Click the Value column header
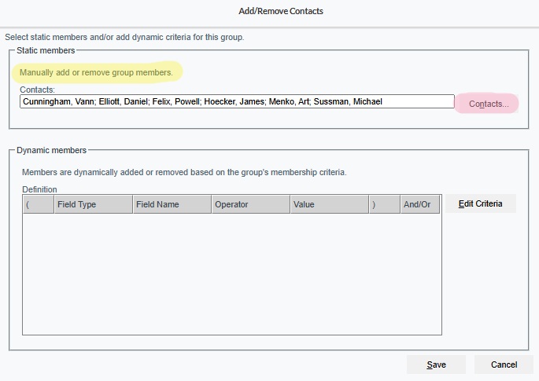The height and width of the screenshot is (381, 539). click(x=329, y=204)
